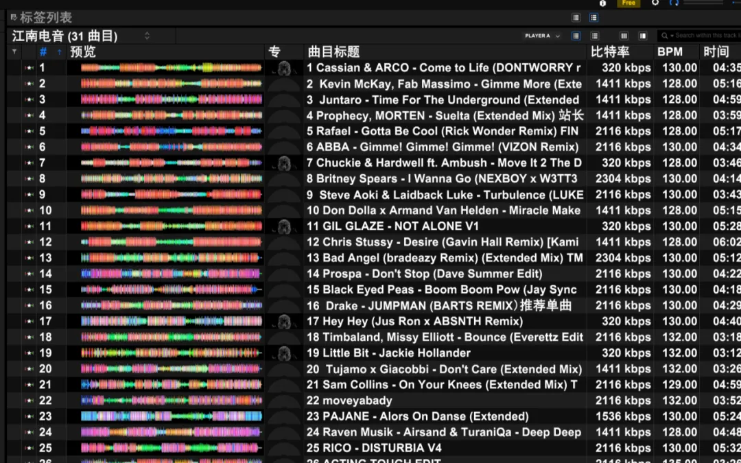This screenshot has width=741, height=463.
Task: Select track 22 moveyabady
Action: point(349,400)
